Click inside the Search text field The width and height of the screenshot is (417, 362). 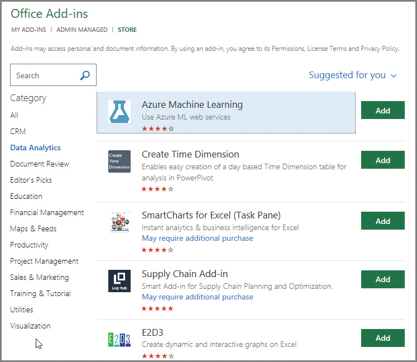pyautogui.click(x=45, y=75)
